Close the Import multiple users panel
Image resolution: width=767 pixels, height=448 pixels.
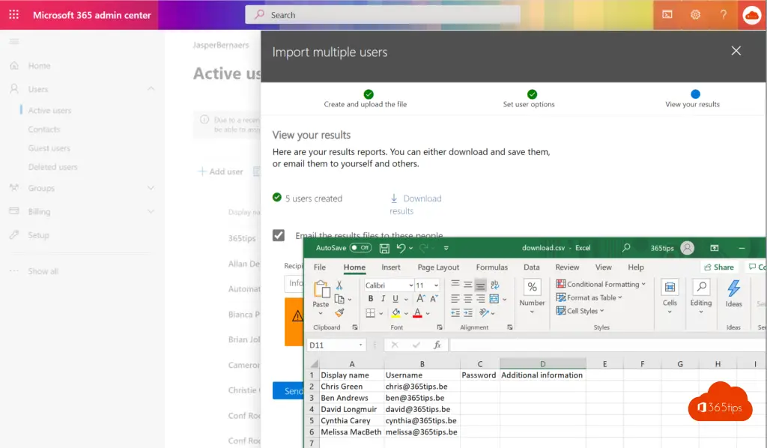[x=736, y=51]
